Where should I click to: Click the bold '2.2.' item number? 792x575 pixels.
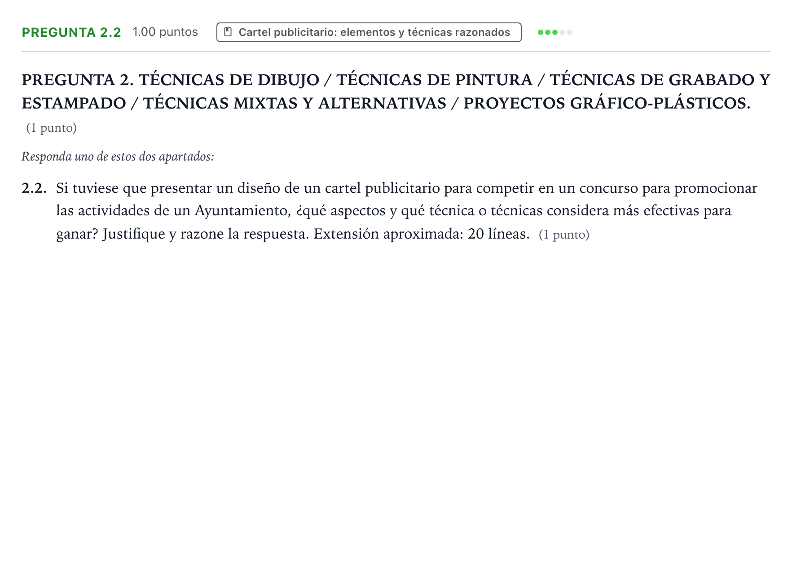34,188
